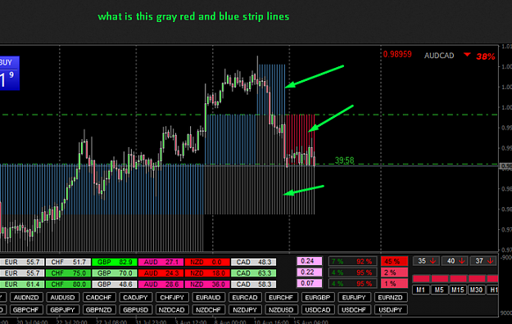This screenshot has width=512, height=324.
Task: Click the blue BUY panel
Action: pos(10,73)
